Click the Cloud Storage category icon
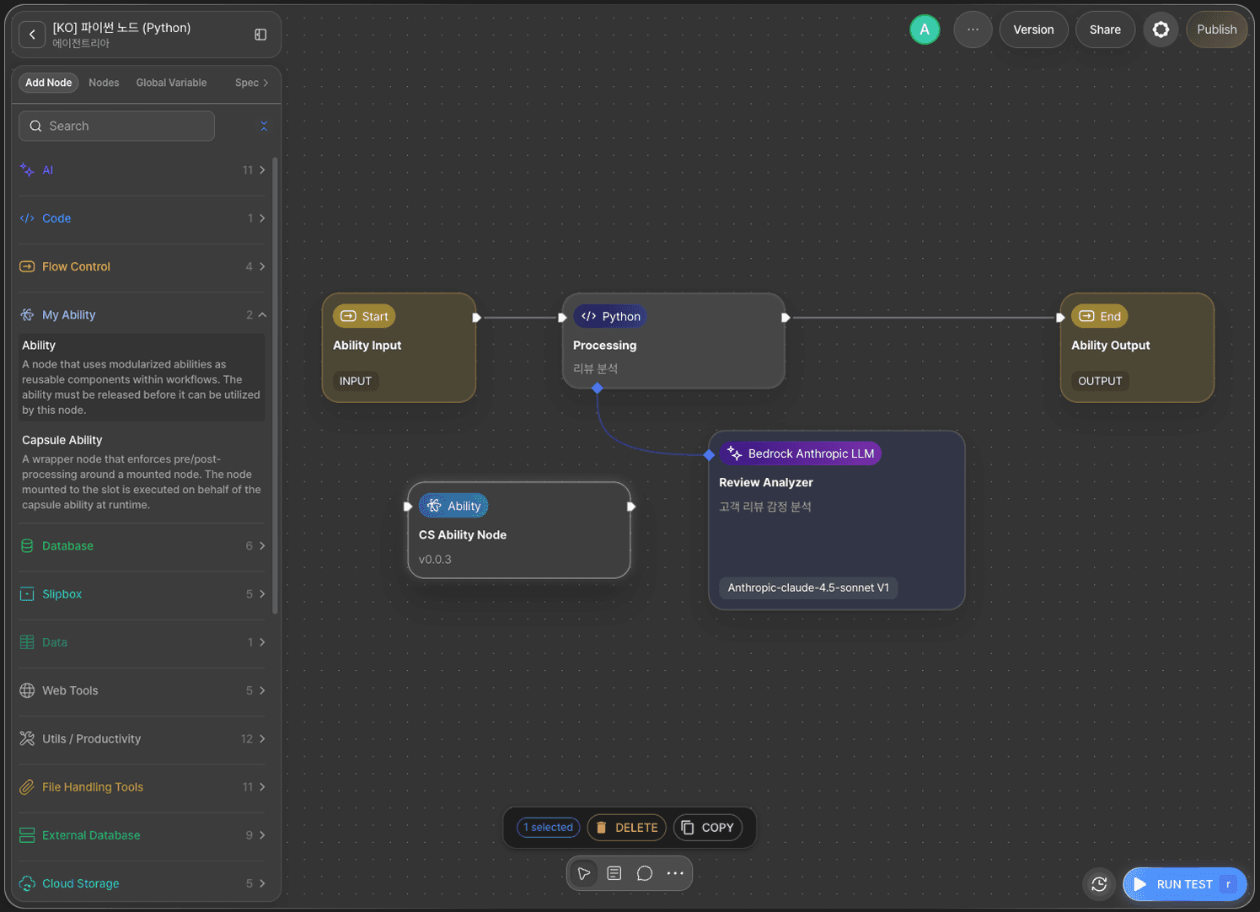The width and height of the screenshot is (1260, 912). tap(27, 883)
